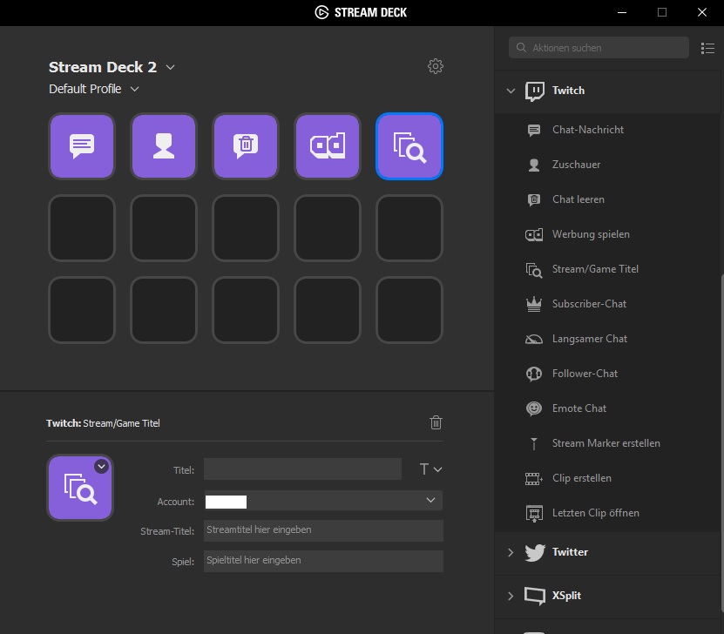Click Werbung spielen label
The image size is (724, 634).
coord(591,234)
